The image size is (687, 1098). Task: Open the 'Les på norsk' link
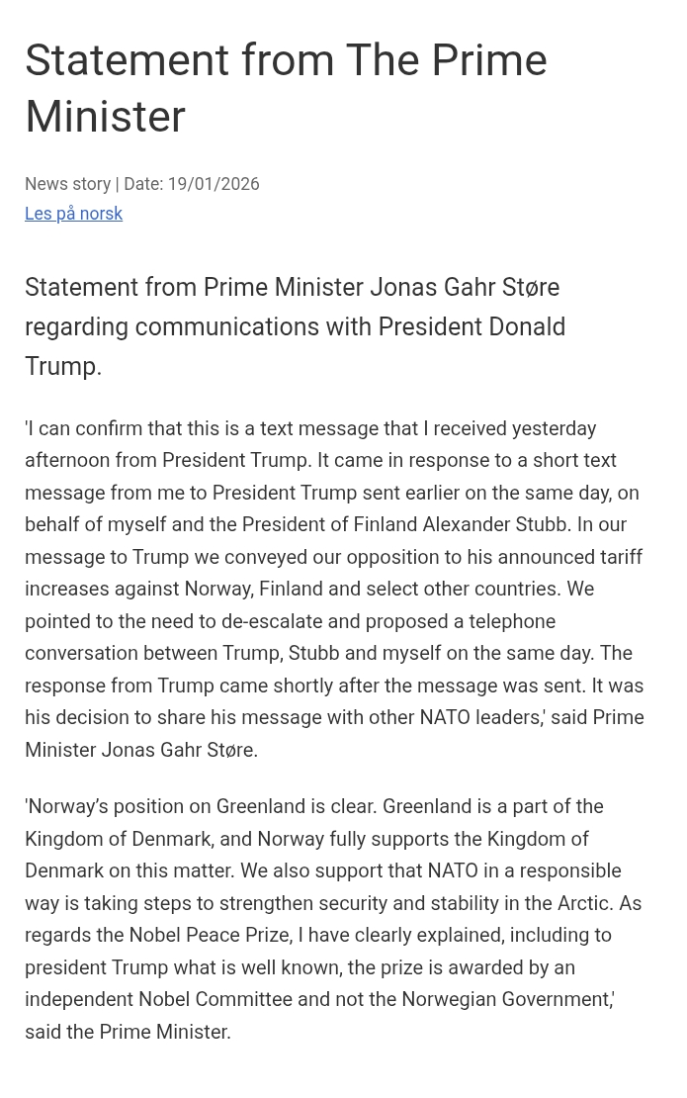(73, 214)
